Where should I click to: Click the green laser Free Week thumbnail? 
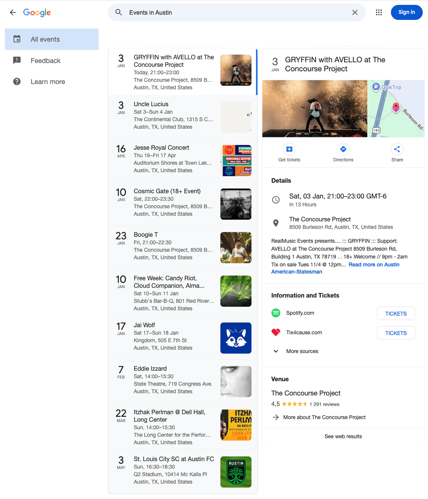(x=236, y=291)
